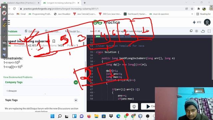Open a new browser tab
213x120 pixels.
(85, 3)
